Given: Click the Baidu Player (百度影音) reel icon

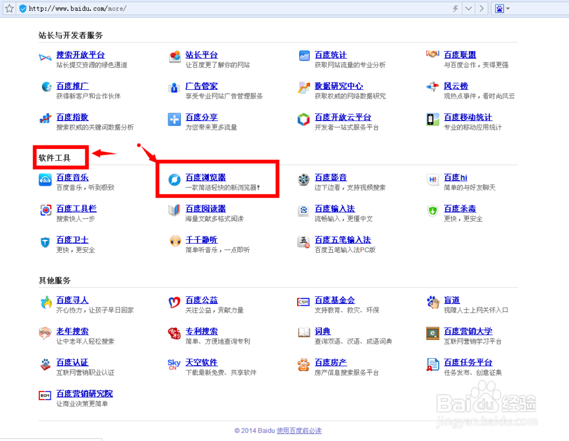Looking at the screenshot, I should point(303,180).
